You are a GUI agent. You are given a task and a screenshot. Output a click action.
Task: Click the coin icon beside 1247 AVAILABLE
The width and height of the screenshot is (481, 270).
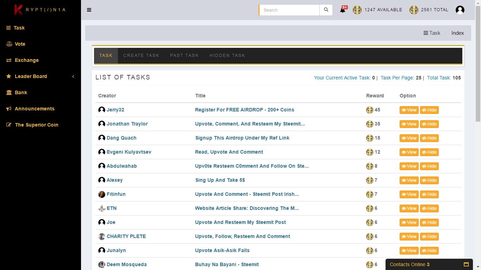pyautogui.click(x=357, y=10)
